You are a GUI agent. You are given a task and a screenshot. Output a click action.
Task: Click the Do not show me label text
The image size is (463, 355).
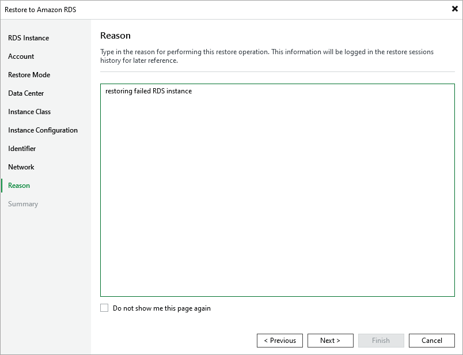[162, 308]
